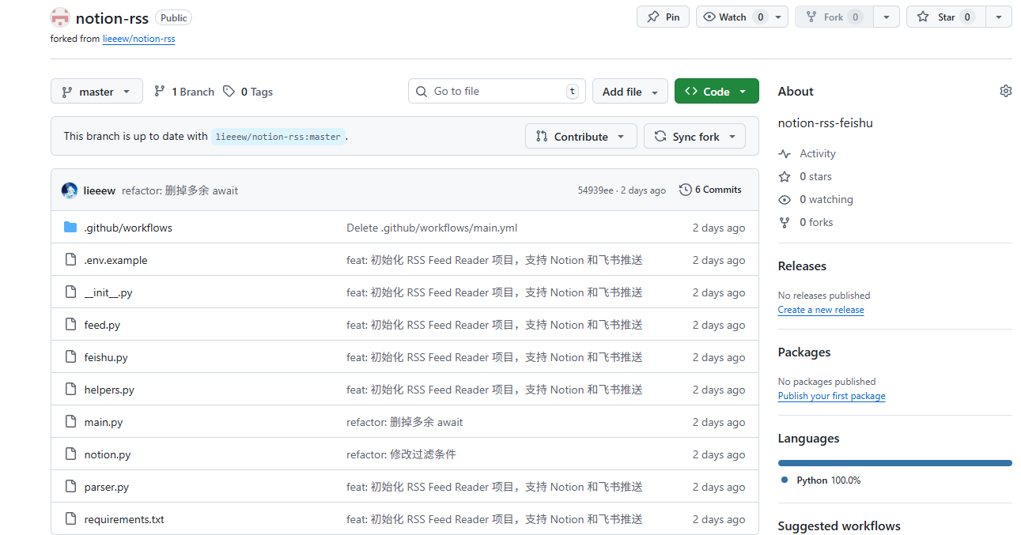Open the .env.example file
This screenshot has width=1021, height=535.
click(115, 260)
